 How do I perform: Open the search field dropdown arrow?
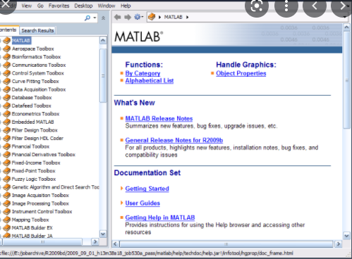[x=95, y=18]
